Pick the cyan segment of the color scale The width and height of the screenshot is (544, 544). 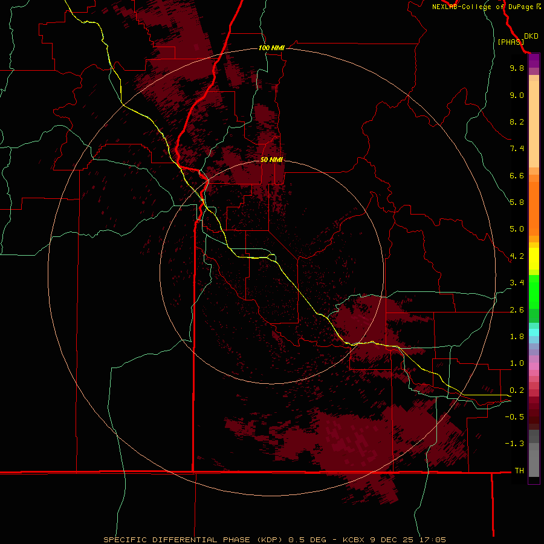(534, 332)
